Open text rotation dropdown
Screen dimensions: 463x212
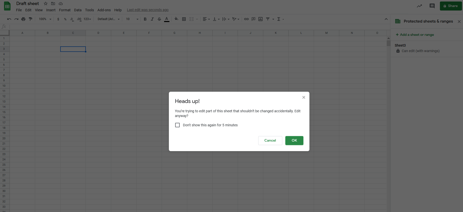(236, 19)
